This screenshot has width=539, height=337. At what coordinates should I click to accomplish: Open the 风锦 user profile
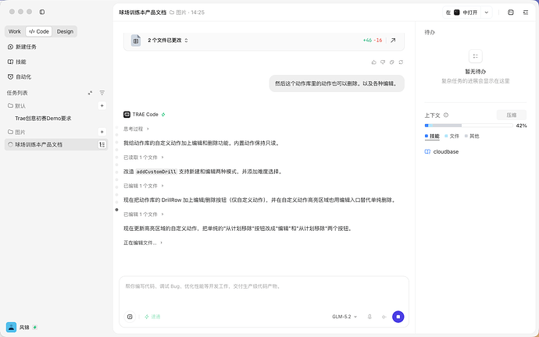point(21,328)
